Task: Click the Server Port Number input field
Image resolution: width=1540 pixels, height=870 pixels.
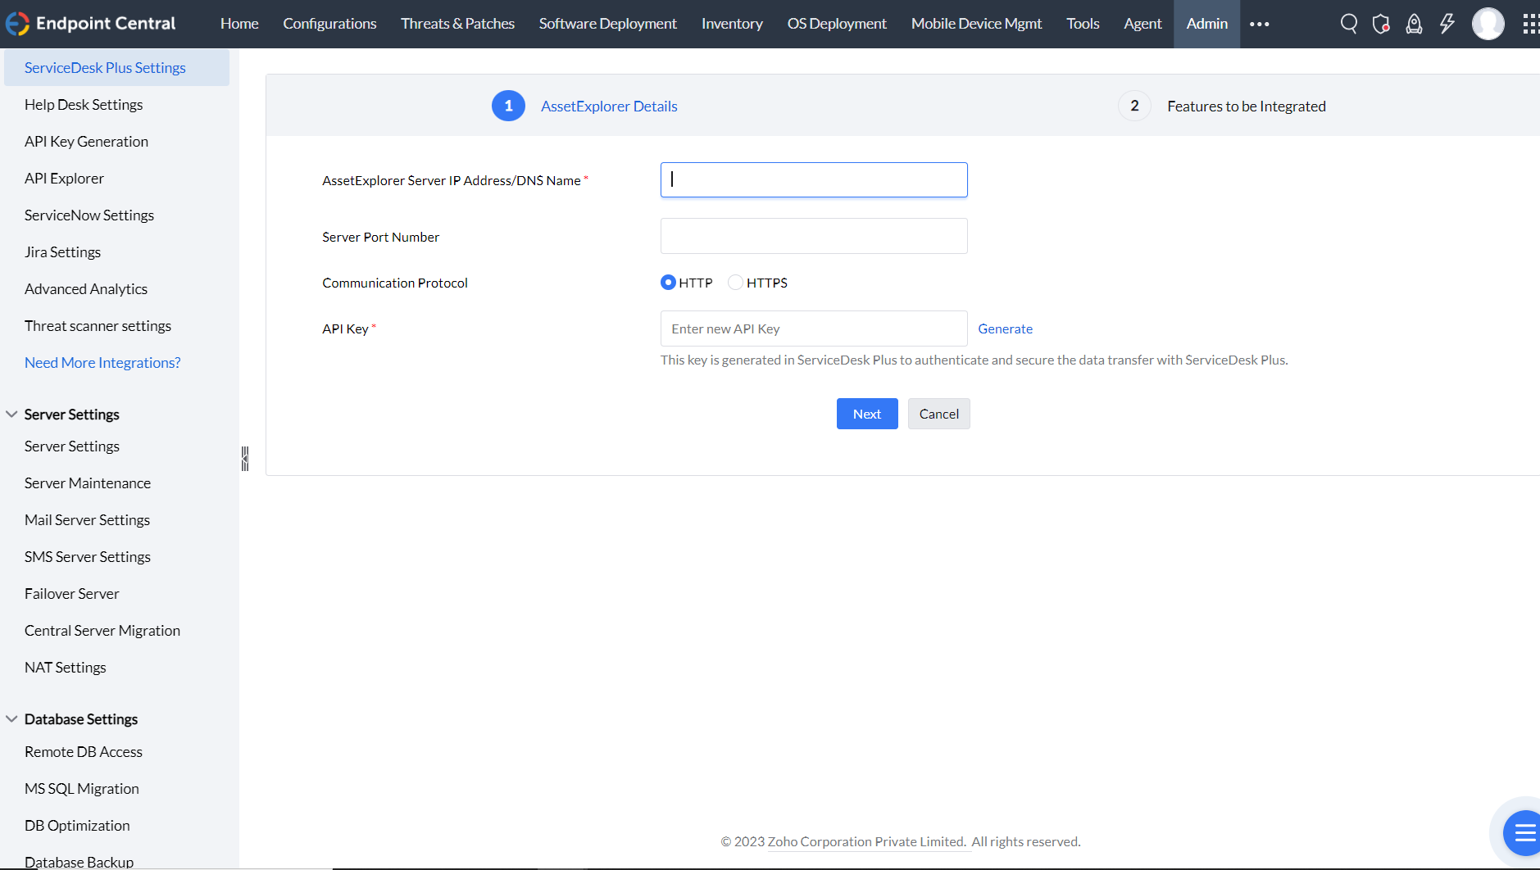Action: coord(812,236)
